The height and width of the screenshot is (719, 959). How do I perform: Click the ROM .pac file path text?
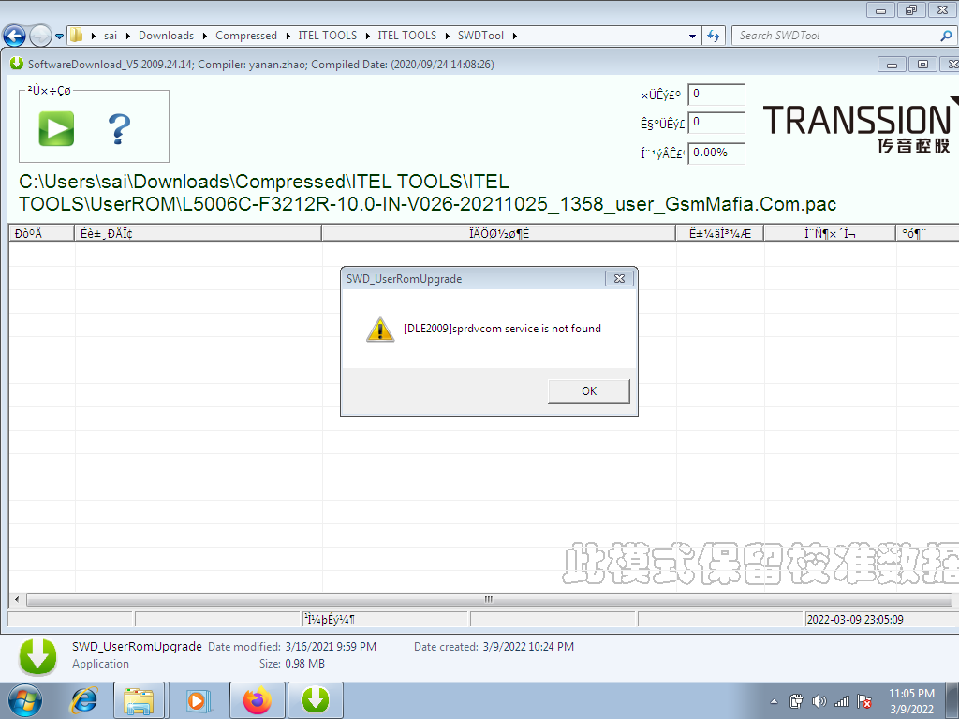coord(427,193)
